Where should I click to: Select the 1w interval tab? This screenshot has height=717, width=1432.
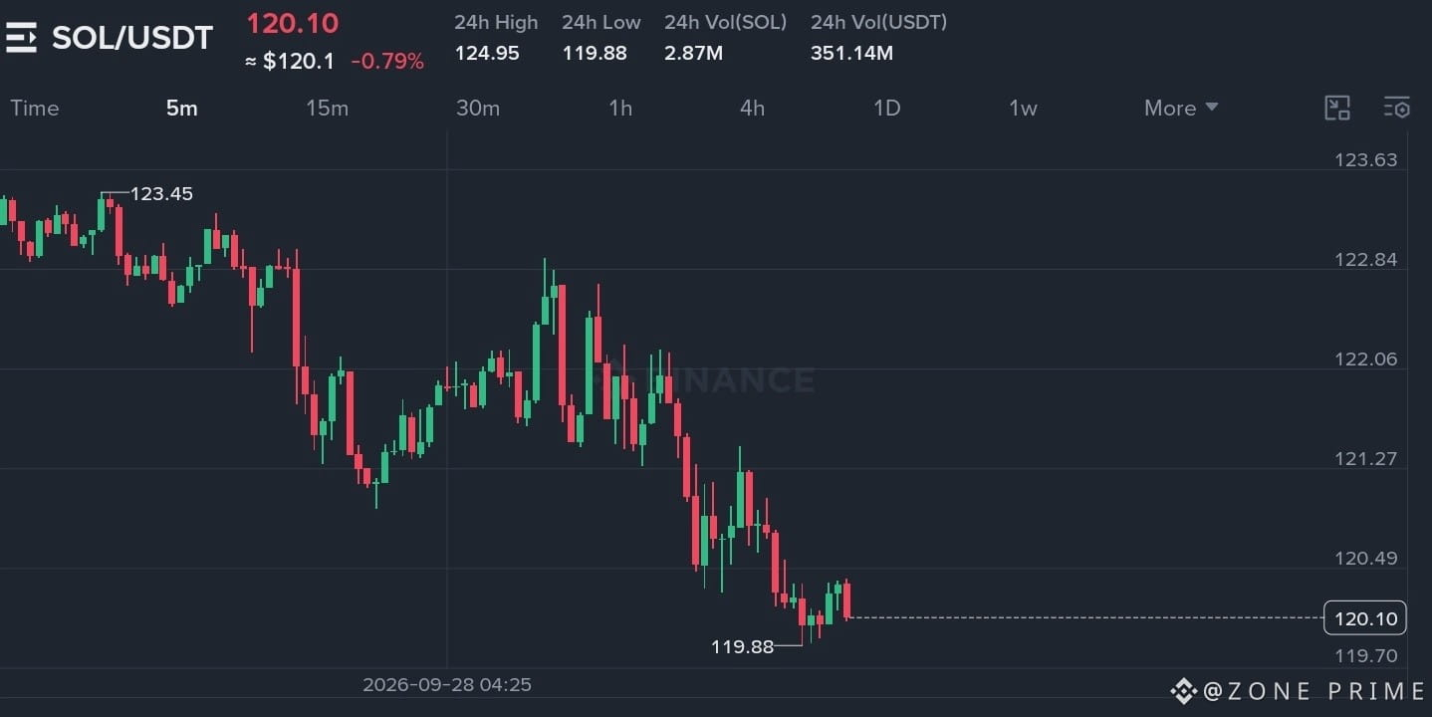[x=1023, y=108]
